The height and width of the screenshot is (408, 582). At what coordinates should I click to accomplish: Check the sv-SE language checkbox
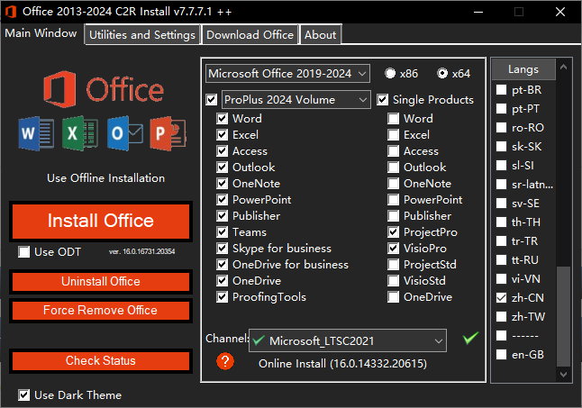pos(502,204)
